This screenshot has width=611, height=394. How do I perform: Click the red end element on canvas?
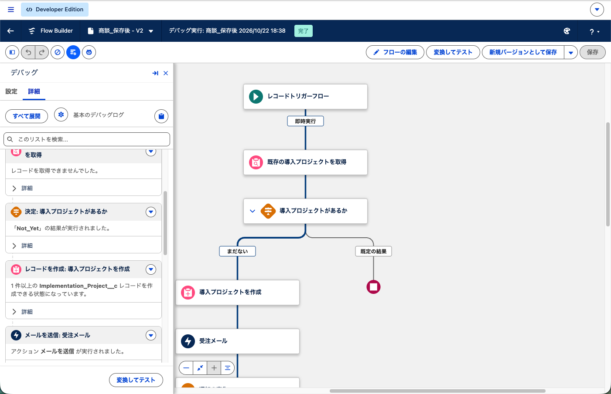[374, 287]
